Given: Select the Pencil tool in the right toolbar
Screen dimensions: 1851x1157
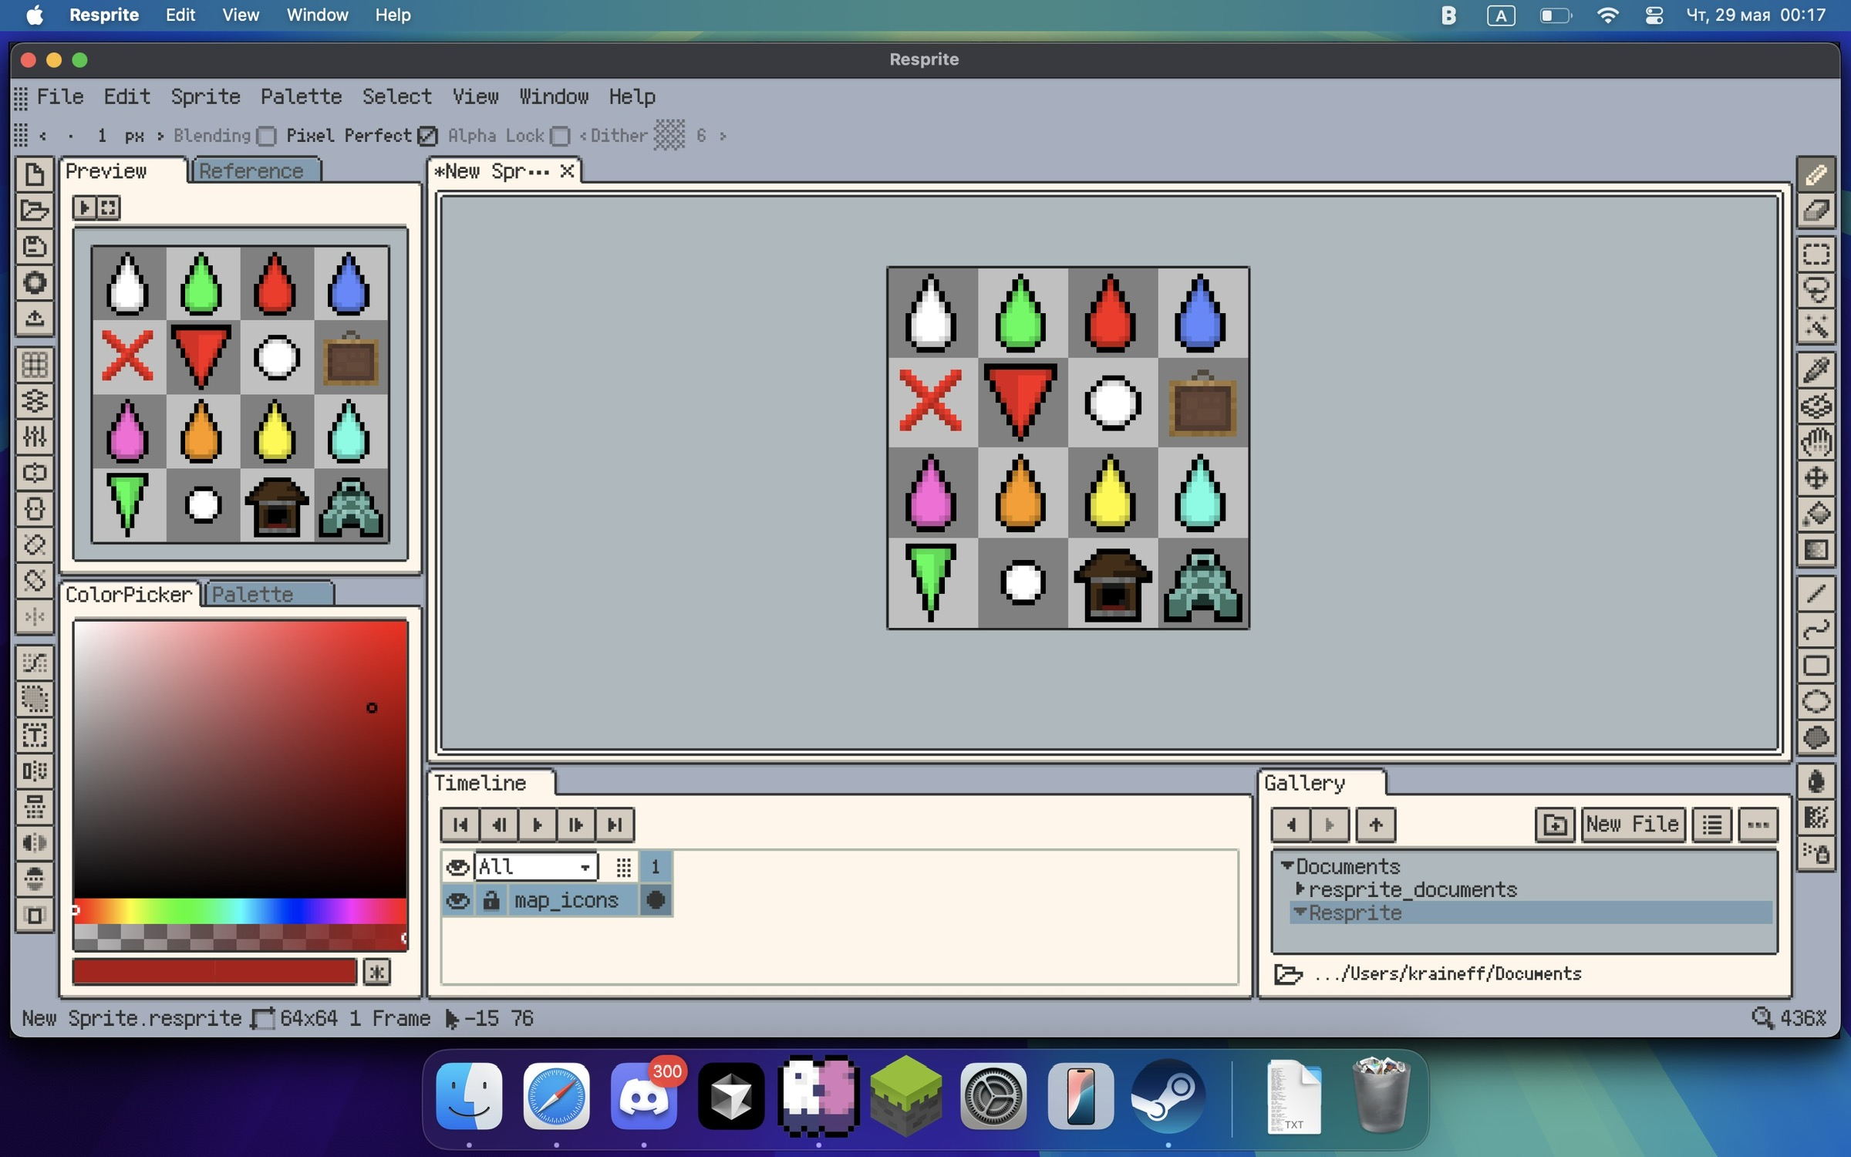Looking at the screenshot, I should tap(1816, 174).
